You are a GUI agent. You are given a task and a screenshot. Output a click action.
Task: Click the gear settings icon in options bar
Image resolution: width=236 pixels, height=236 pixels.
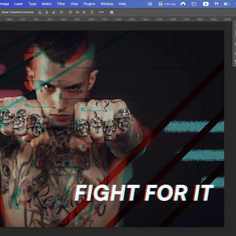[112, 12]
